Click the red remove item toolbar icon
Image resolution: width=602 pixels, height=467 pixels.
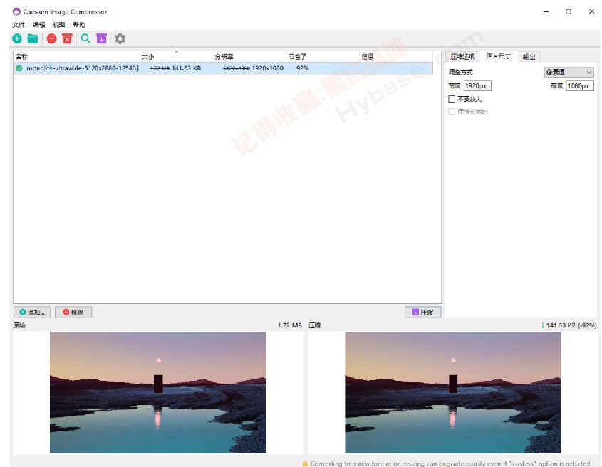click(x=52, y=38)
